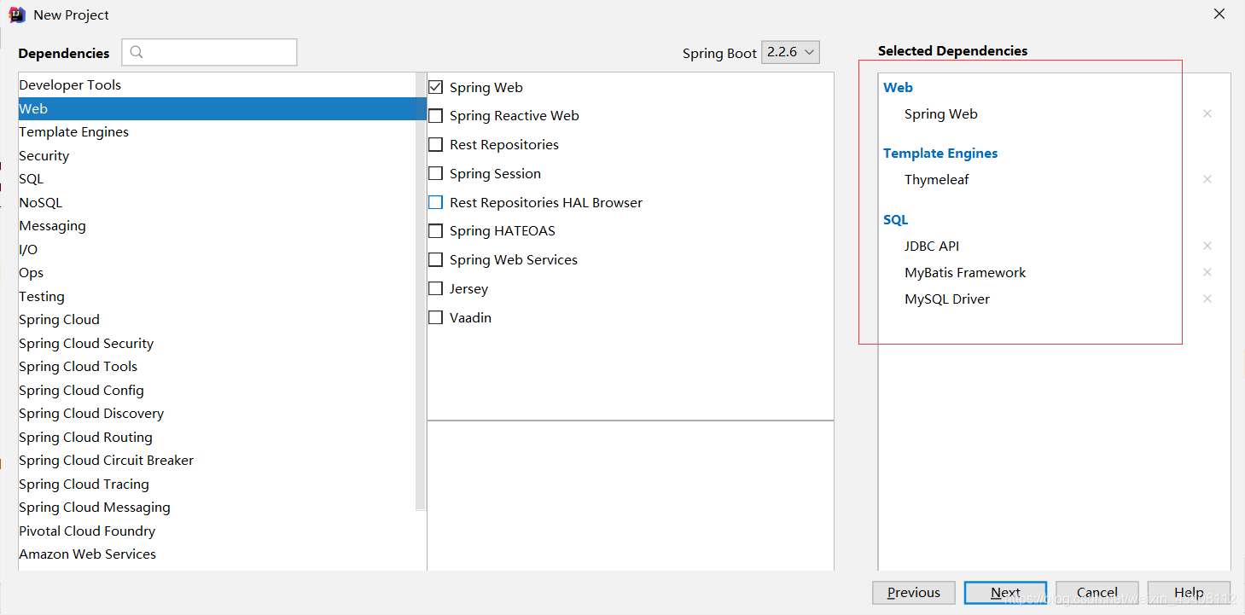Select the Developer Tools category
Viewport: 1245px width, 615px height.
pos(217,84)
